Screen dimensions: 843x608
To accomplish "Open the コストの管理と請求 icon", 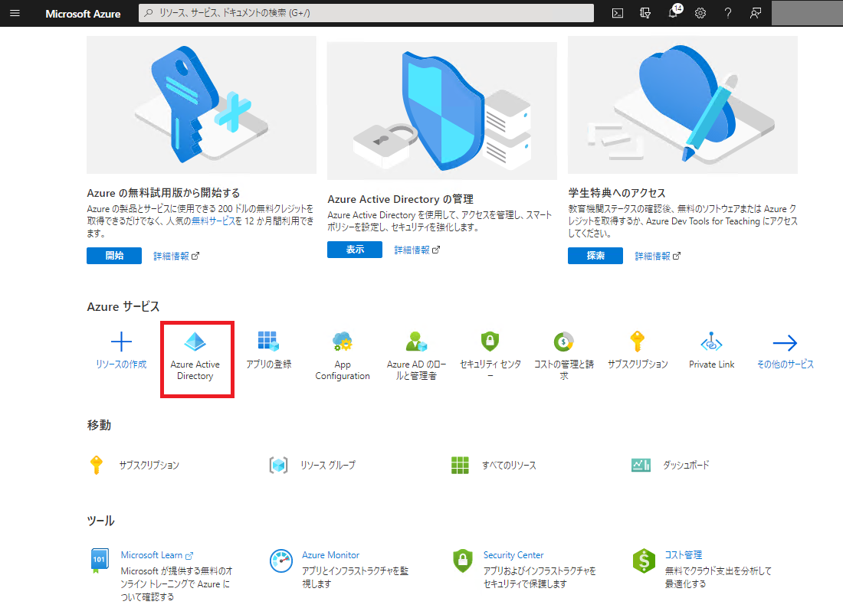I will pos(563,342).
